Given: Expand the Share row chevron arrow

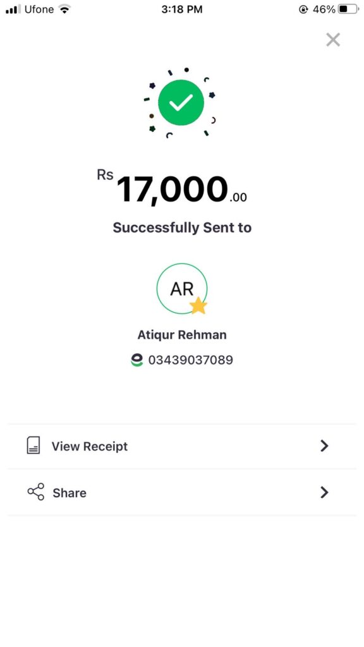Looking at the screenshot, I should pyautogui.click(x=324, y=492).
